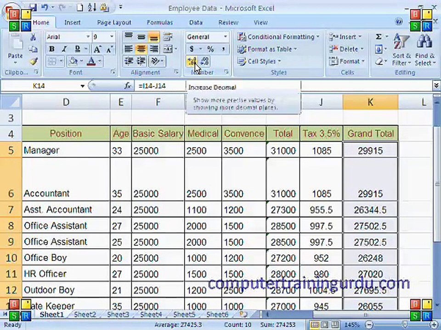Open the font name dropdown
Screen dimensions: 441x330
pyautogui.click(x=88, y=37)
